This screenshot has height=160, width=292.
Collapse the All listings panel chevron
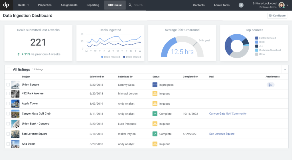click(x=285, y=70)
